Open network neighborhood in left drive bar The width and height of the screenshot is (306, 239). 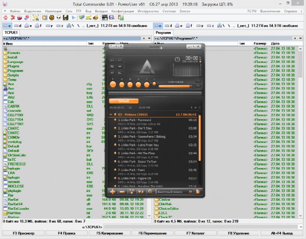[70, 26]
